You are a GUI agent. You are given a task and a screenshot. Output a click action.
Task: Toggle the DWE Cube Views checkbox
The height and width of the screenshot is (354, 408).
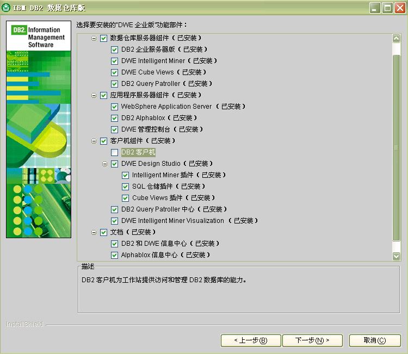[x=114, y=72]
